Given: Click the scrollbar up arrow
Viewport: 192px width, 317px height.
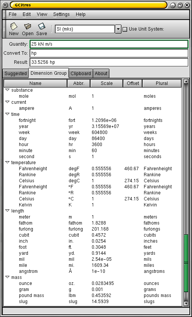Looking at the screenshot, I should click(186, 82).
